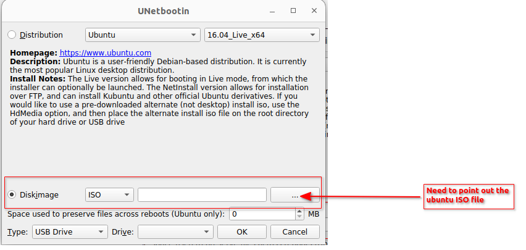Click the 'Space used to preserve files' label
Screen dimensions: 526x250
(x=116, y=214)
